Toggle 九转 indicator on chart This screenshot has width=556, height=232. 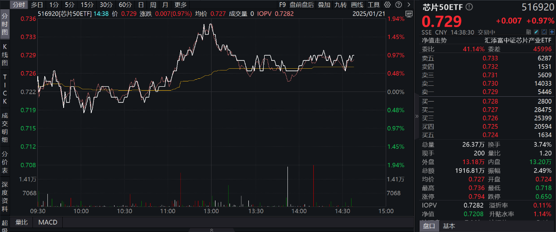340,5
